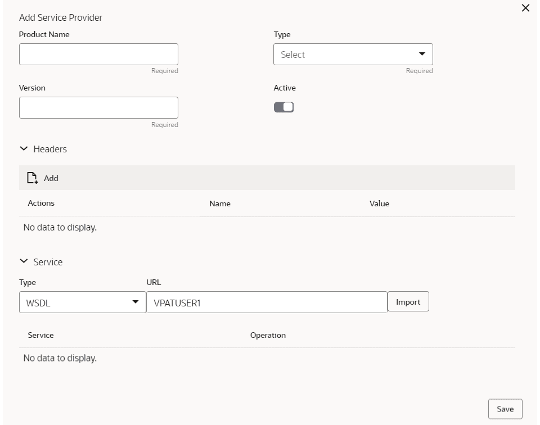Close the Add Service Provider dialog
The image size is (540, 425).
(x=526, y=8)
